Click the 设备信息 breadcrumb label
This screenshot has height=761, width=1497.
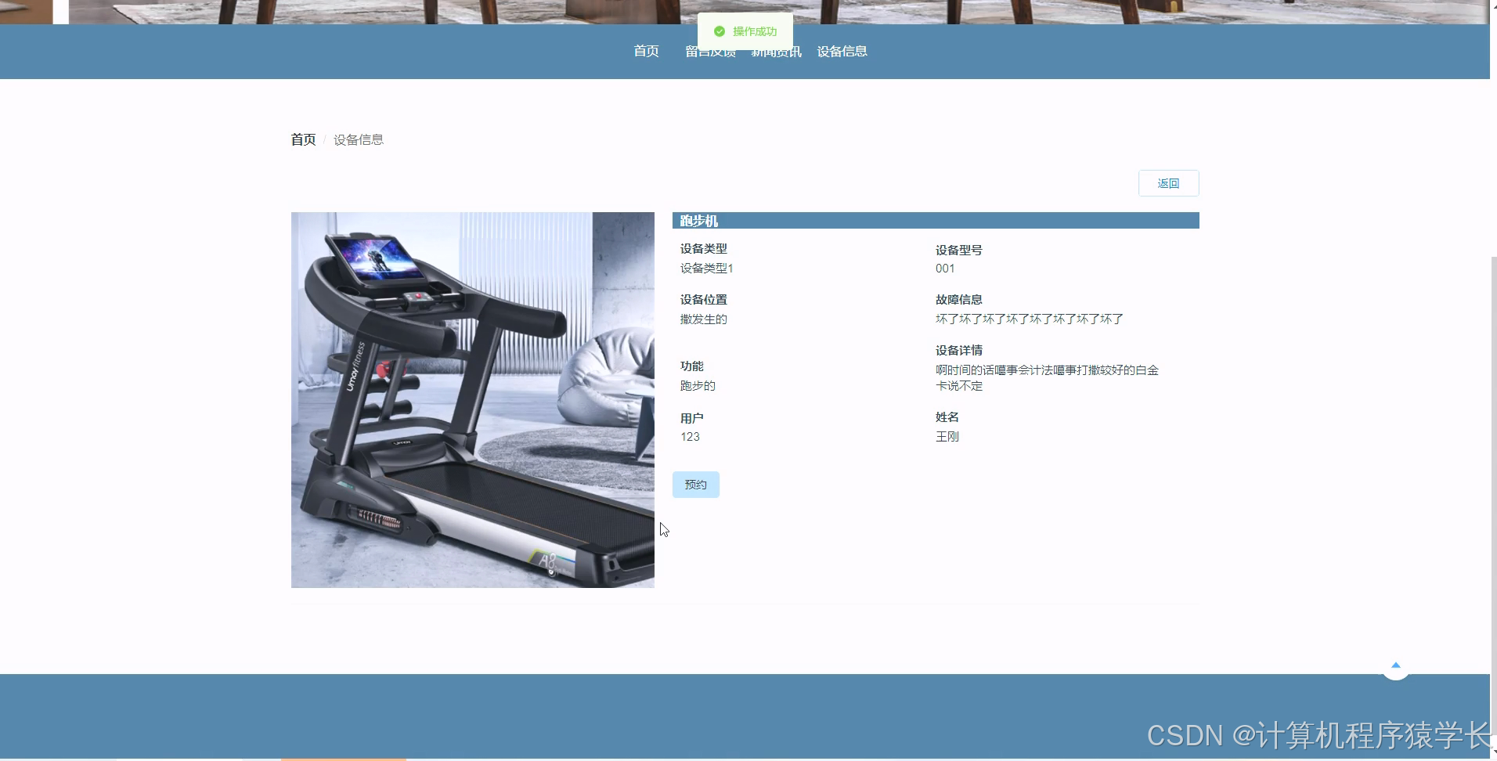(357, 139)
